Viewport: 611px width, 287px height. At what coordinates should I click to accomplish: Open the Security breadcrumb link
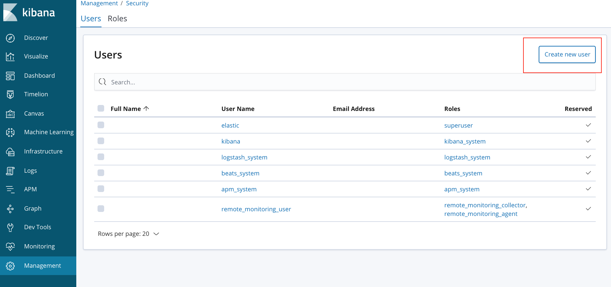tap(137, 3)
